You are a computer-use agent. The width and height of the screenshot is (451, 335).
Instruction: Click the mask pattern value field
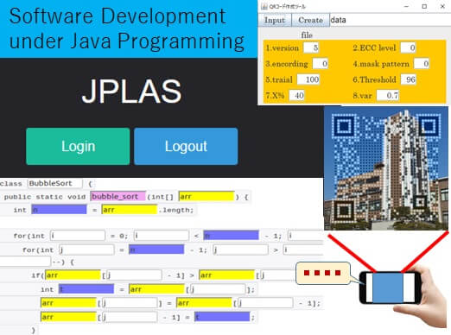point(422,64)
